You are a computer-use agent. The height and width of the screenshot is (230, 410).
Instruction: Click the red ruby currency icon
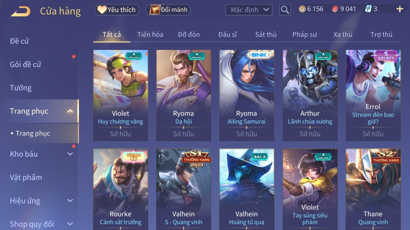click(x=335, y=9)
